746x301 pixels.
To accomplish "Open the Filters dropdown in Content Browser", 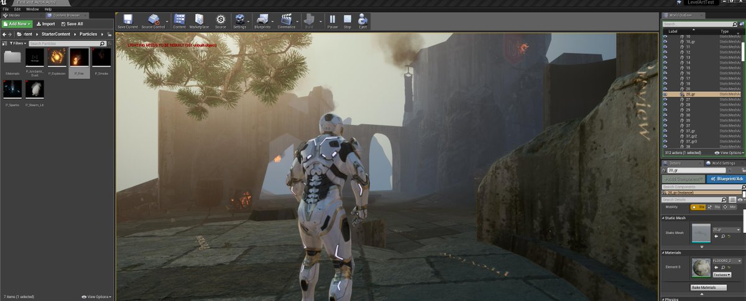I will [x=18, y=43].
